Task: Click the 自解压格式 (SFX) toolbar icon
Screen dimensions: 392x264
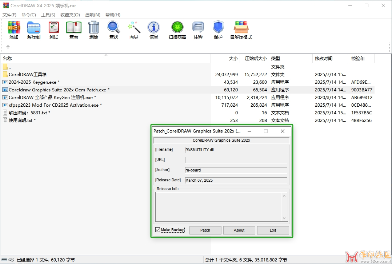Action: 241,27
